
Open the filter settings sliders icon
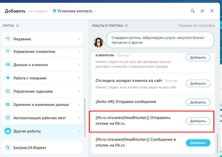click(202, 11)
